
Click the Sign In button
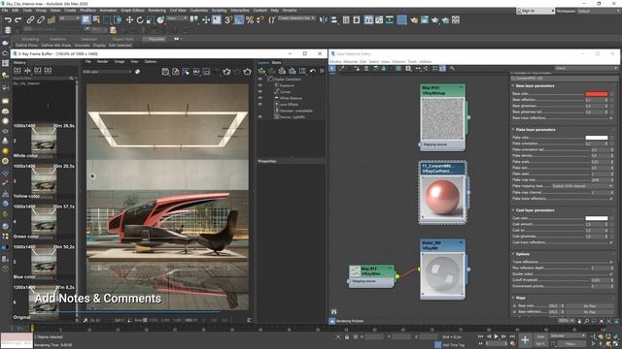pos(536,11)
